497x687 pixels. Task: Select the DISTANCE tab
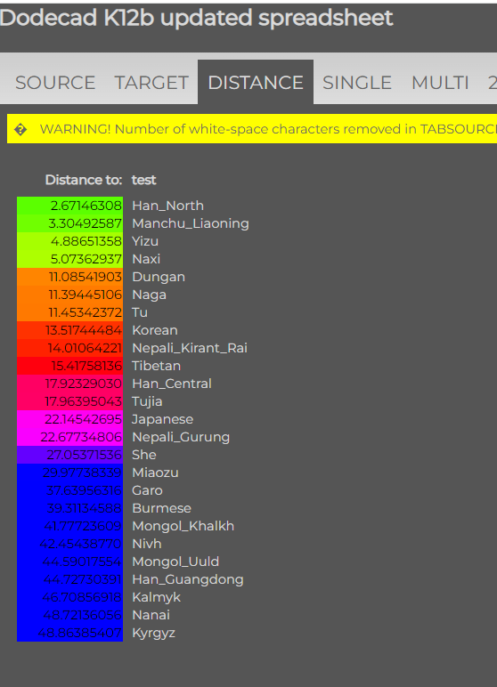(256, 83)
